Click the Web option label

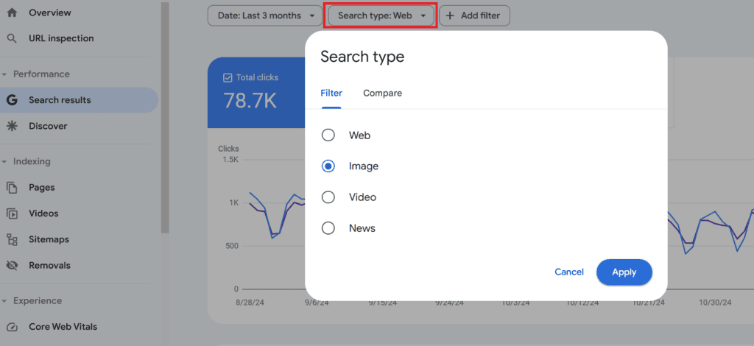(x=359, y=135)
